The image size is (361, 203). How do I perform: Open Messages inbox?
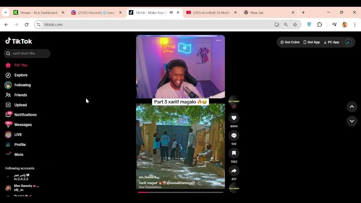coord(18,125)
